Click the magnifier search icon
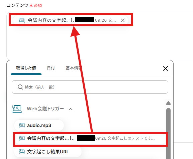This screenshot has width=193, height=159. (x=20, y=87)
